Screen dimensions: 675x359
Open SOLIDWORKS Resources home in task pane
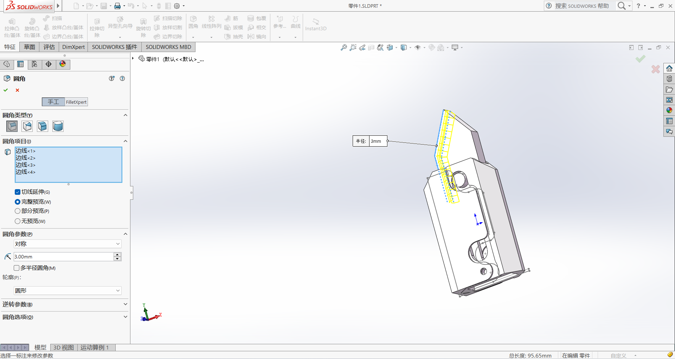pos(669,68)
